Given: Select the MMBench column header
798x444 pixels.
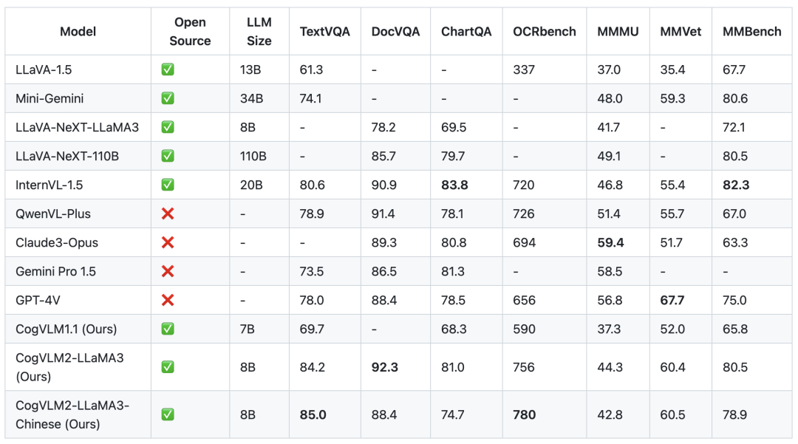Looking at the screenshot, I should (x=751, y=32).
